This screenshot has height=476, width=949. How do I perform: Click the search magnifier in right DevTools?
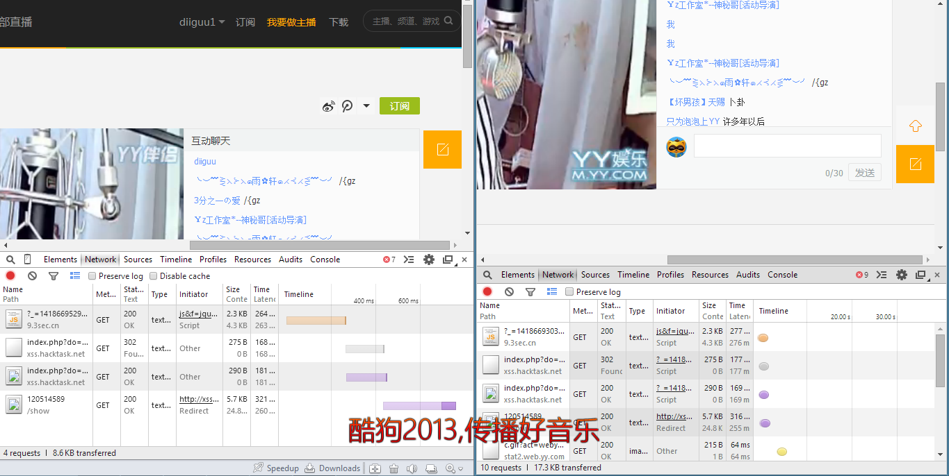488,275
